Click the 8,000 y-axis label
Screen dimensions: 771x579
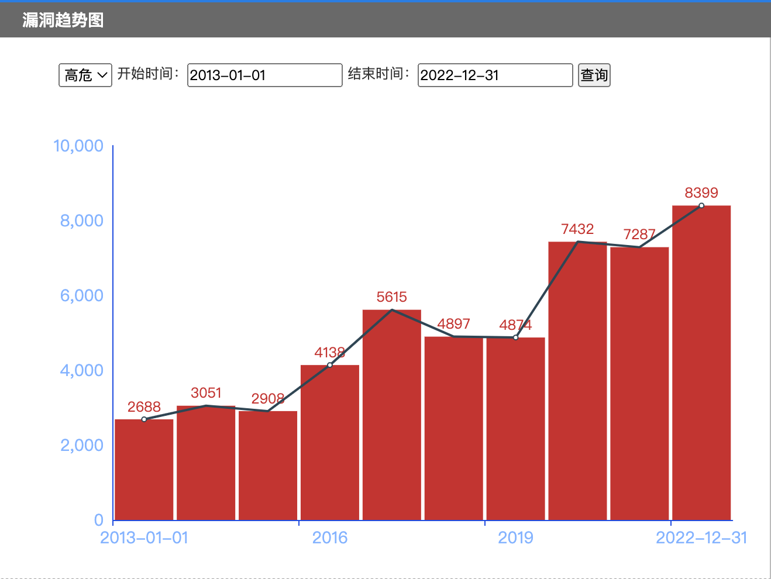point(82,220)
